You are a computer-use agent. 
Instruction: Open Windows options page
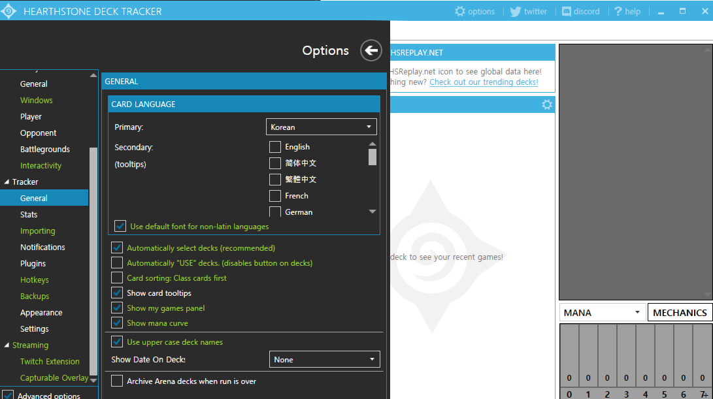pos(37,101)
